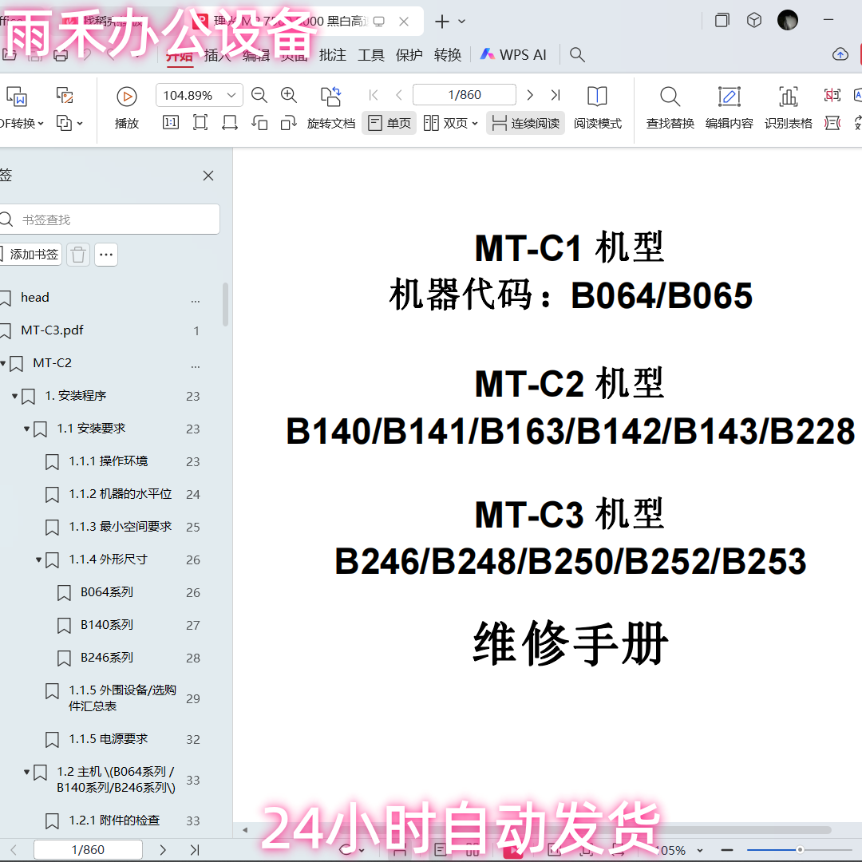The width and height of the screenshot is (862, 862).
Task: Collapse the 1.1.4 外形尺寸 bookmark node
Action: pyautogui.click(x=38, y=560)
